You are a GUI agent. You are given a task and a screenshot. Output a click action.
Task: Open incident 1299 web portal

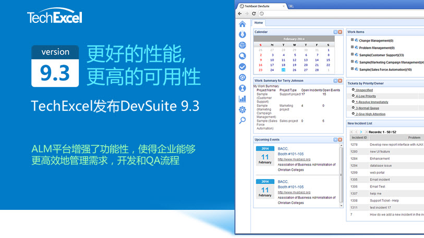[x=386, y=172]
